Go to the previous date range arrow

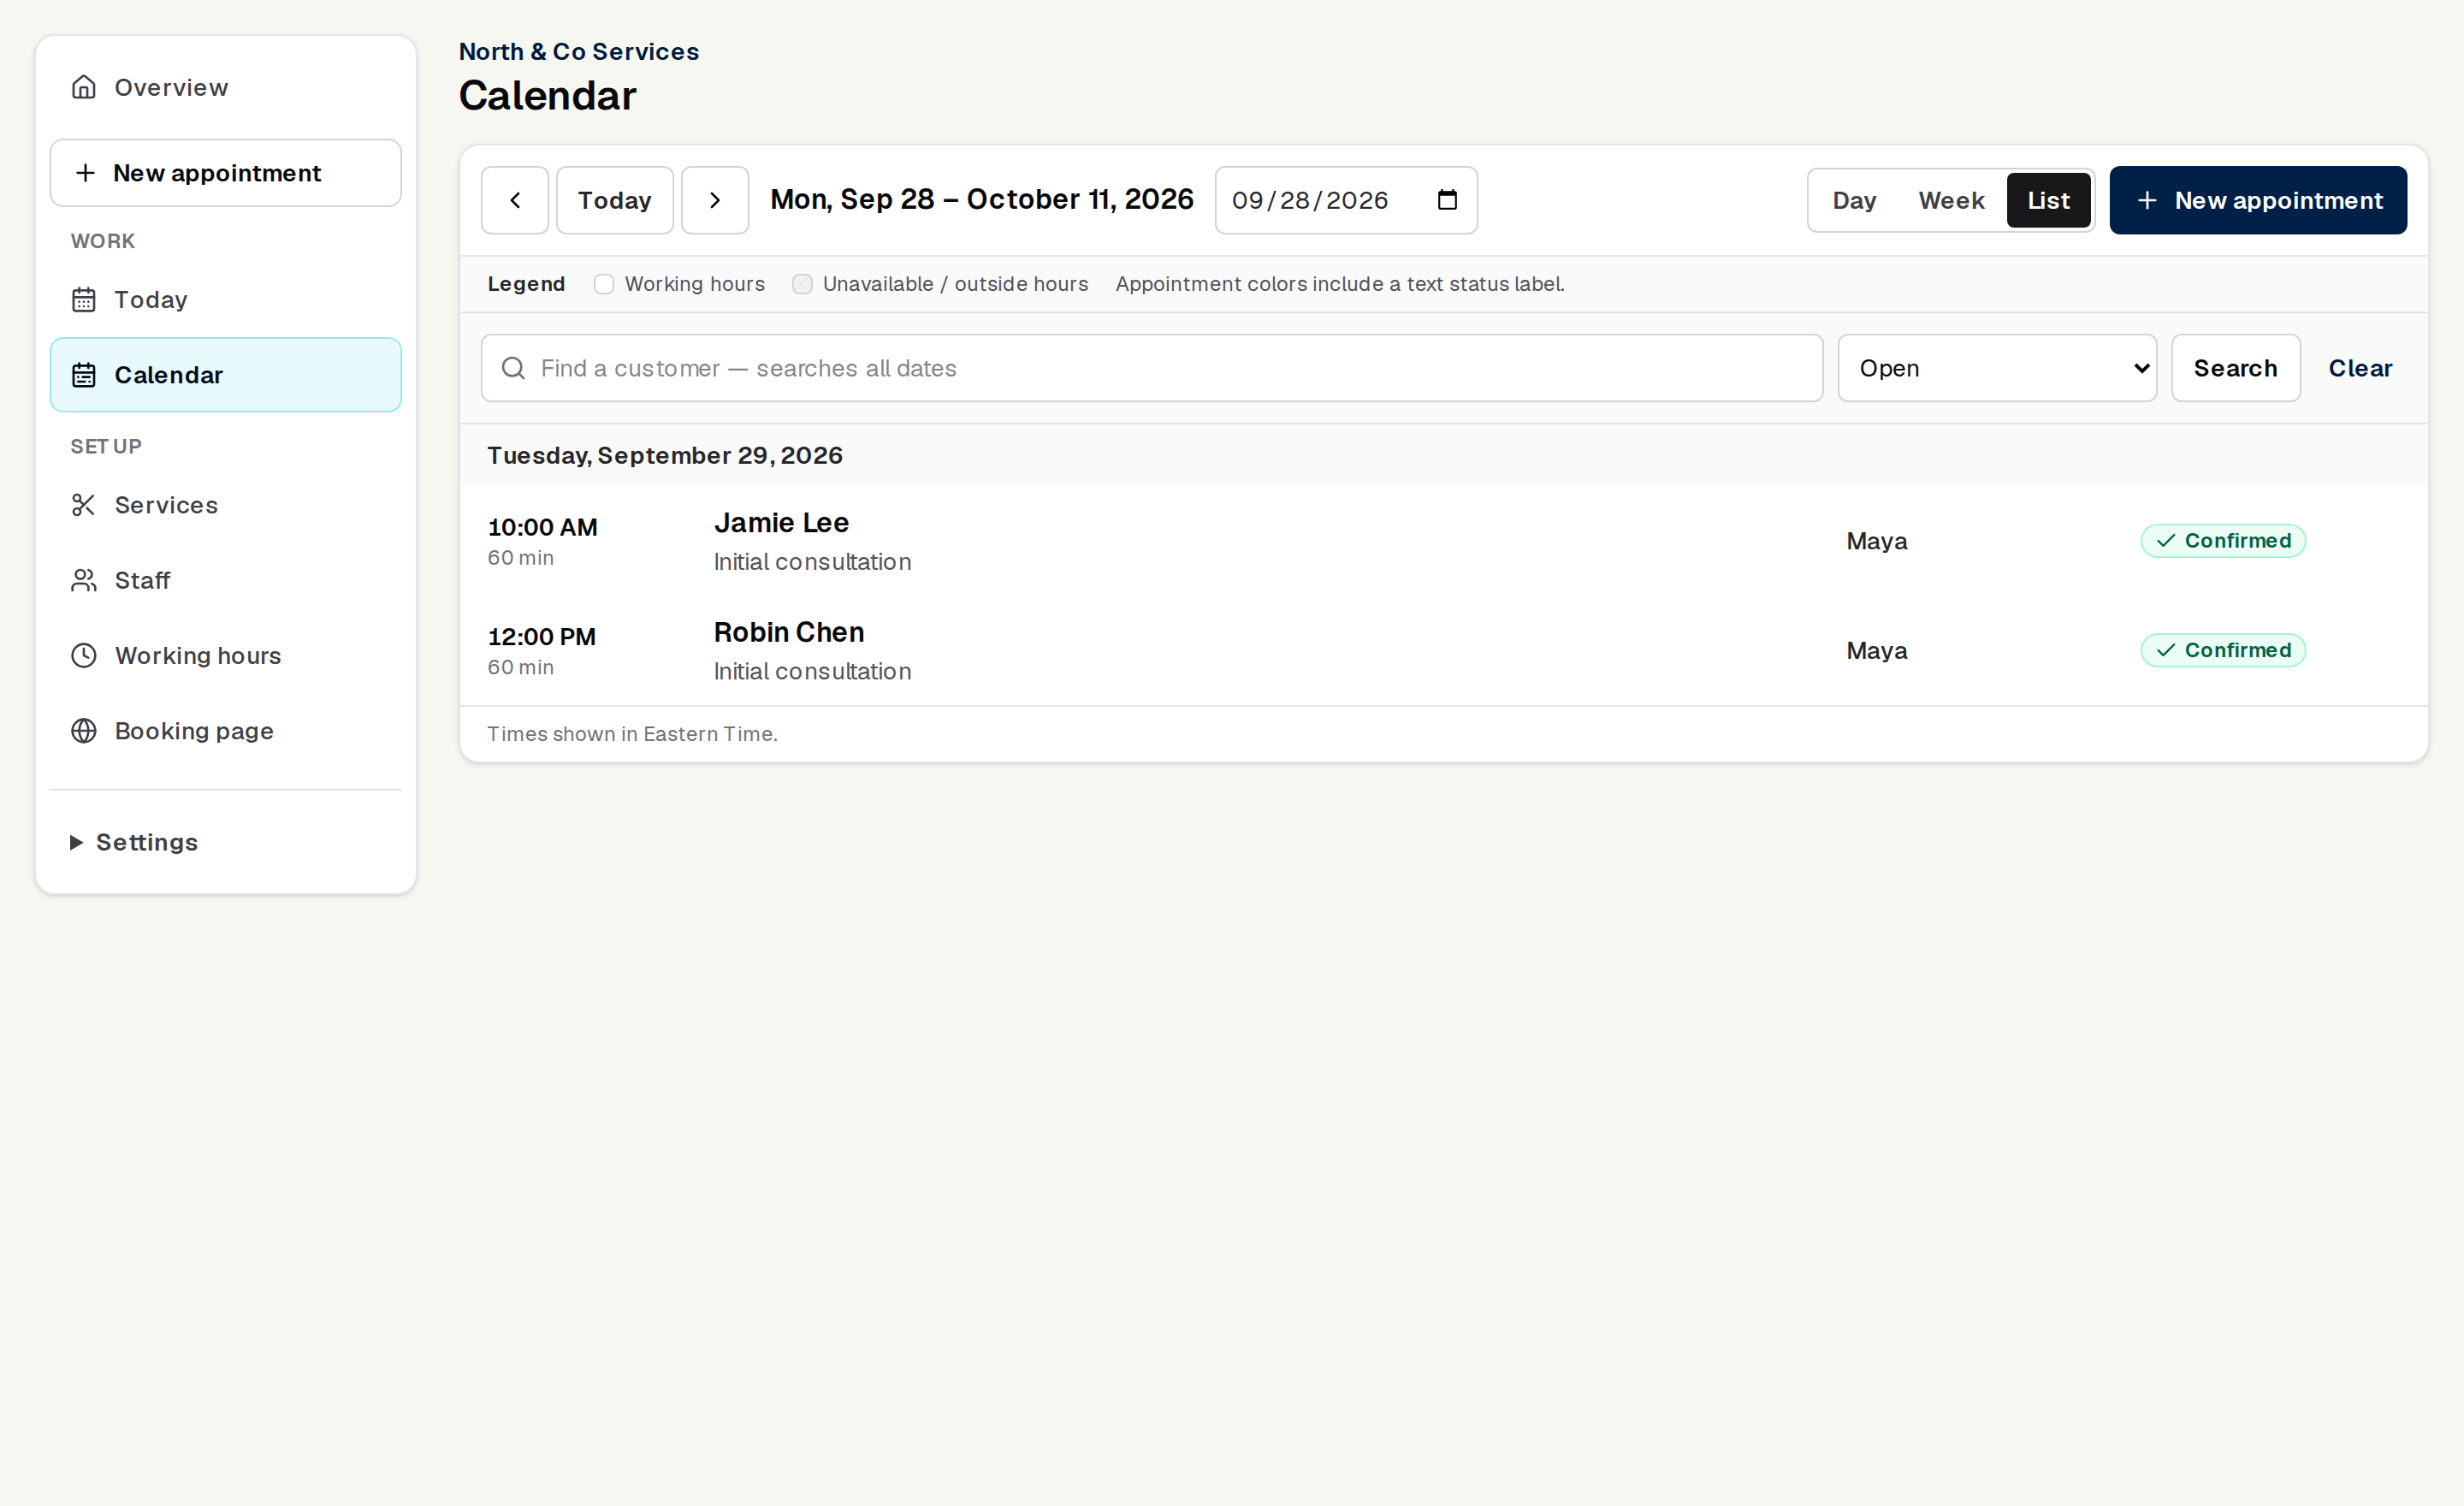(514, 200)
